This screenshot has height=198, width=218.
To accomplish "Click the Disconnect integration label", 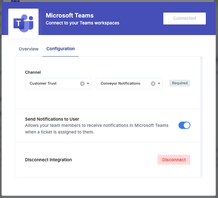I will (x=48, y=160).
